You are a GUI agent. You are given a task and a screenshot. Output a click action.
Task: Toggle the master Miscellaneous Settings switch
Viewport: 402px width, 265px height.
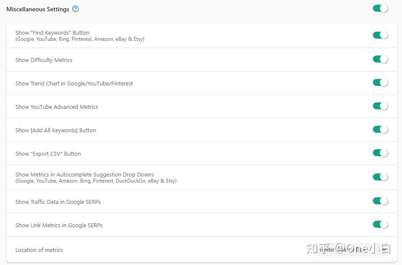[380, 8]
